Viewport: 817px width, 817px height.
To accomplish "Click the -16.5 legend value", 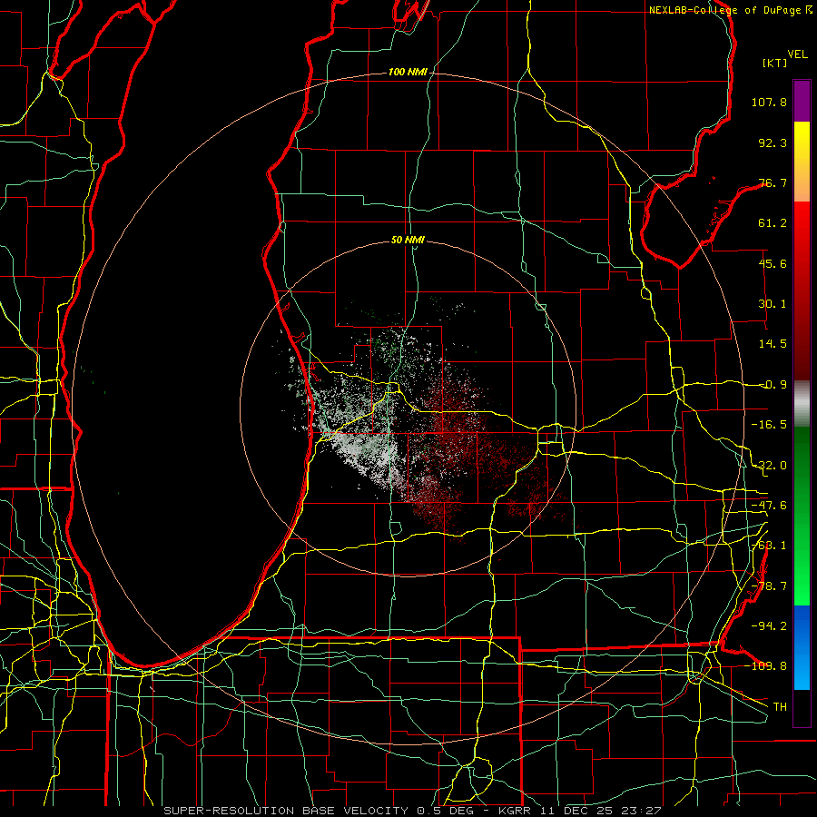I will tap(769, 425).
